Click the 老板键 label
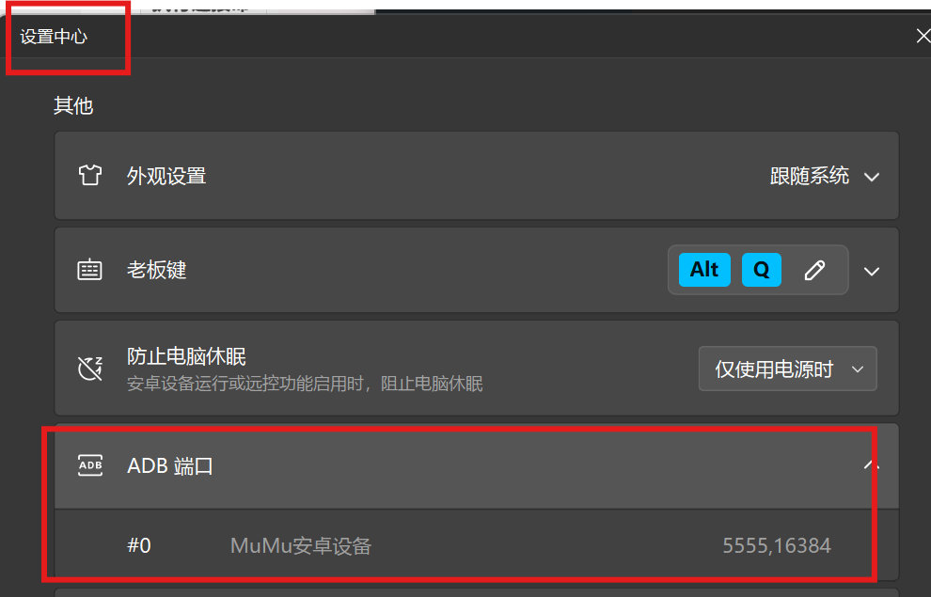This screenshot has width=931, height=597. click(157, 270)
